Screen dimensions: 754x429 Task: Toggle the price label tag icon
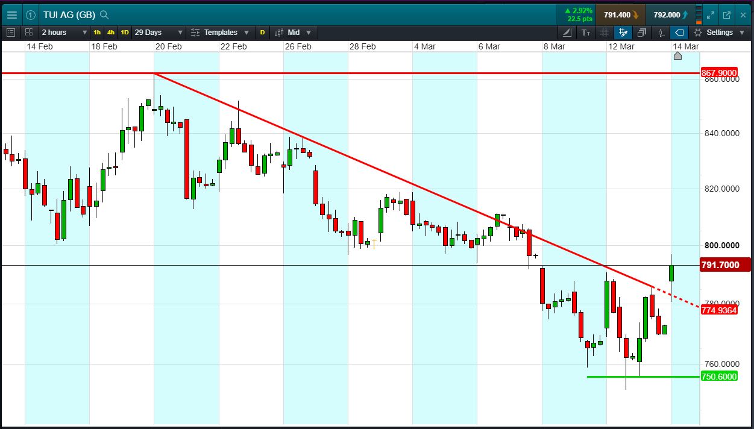click(x=679, y=33)
